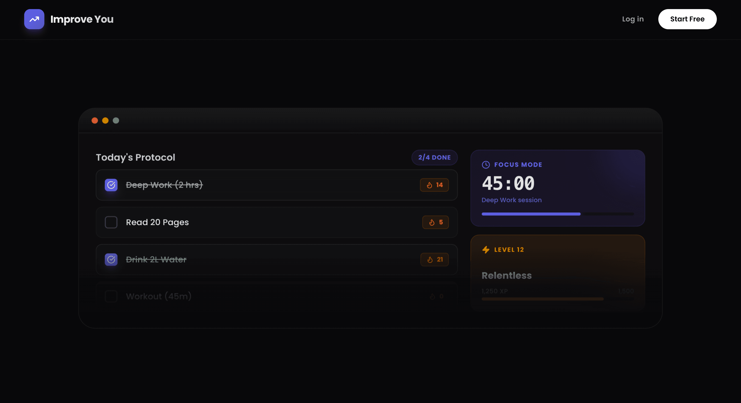Click the Improve You brand name text
741x403 pixels.
(x=82, y=19)
